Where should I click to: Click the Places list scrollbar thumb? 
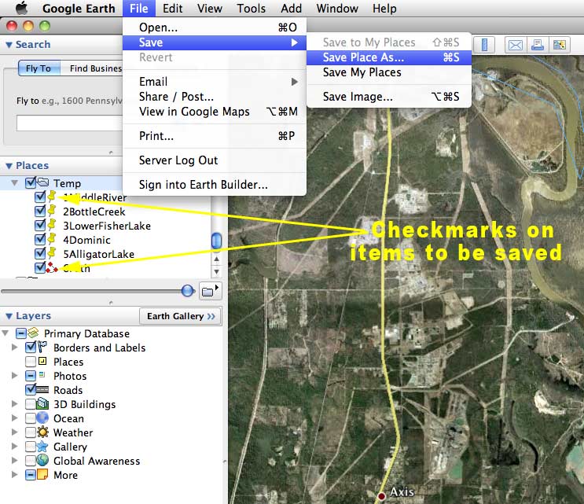[x=216, y=241]
